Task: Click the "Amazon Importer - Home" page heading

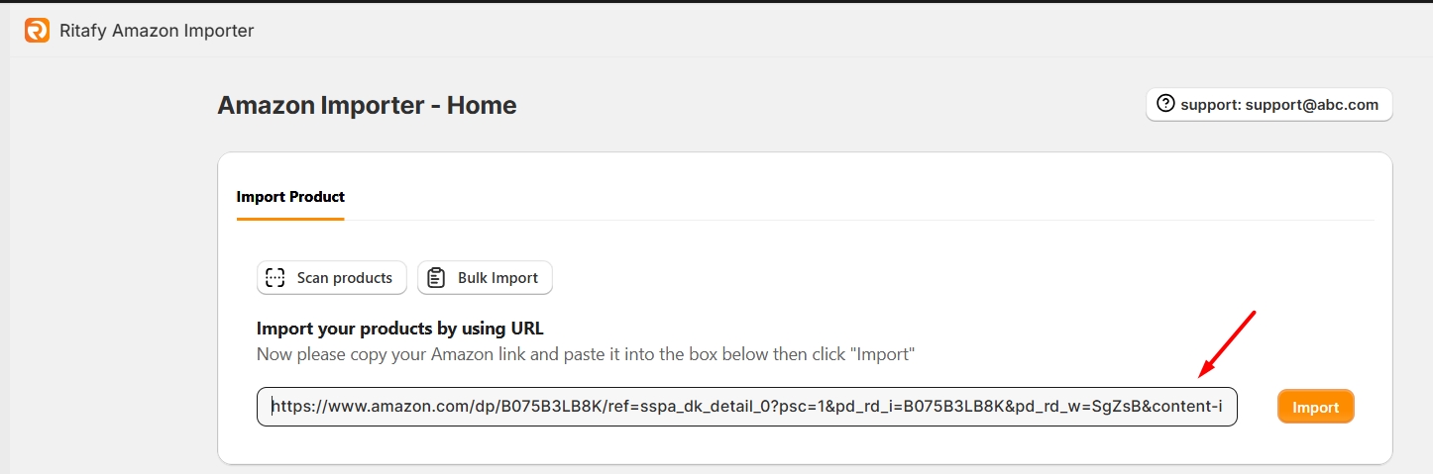Action: coord(367,105)
